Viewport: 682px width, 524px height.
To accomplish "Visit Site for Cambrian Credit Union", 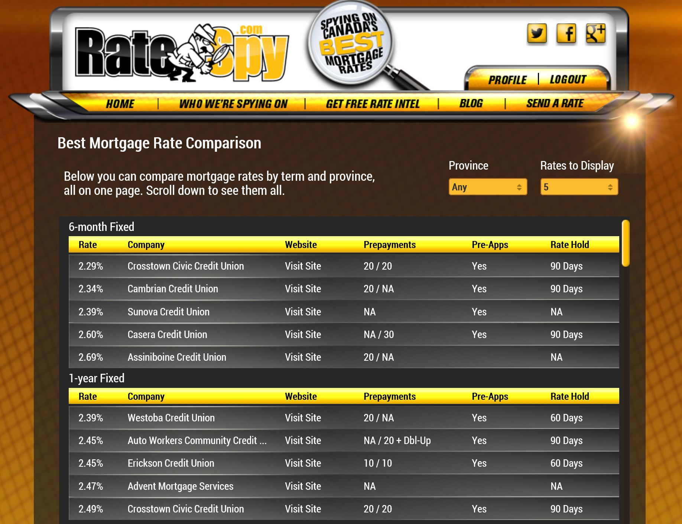I will coord(303,289).
